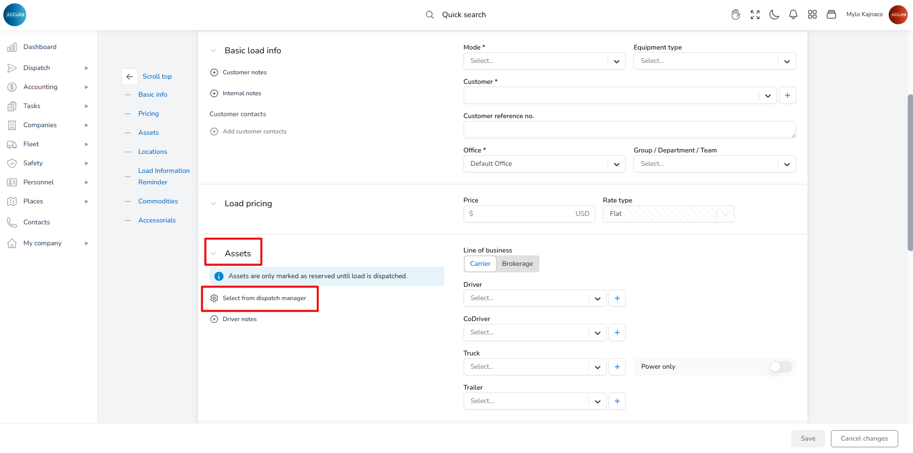Open notifications bell icon
This screenshot has width=913, height=453.
click(x=793, y=15)
